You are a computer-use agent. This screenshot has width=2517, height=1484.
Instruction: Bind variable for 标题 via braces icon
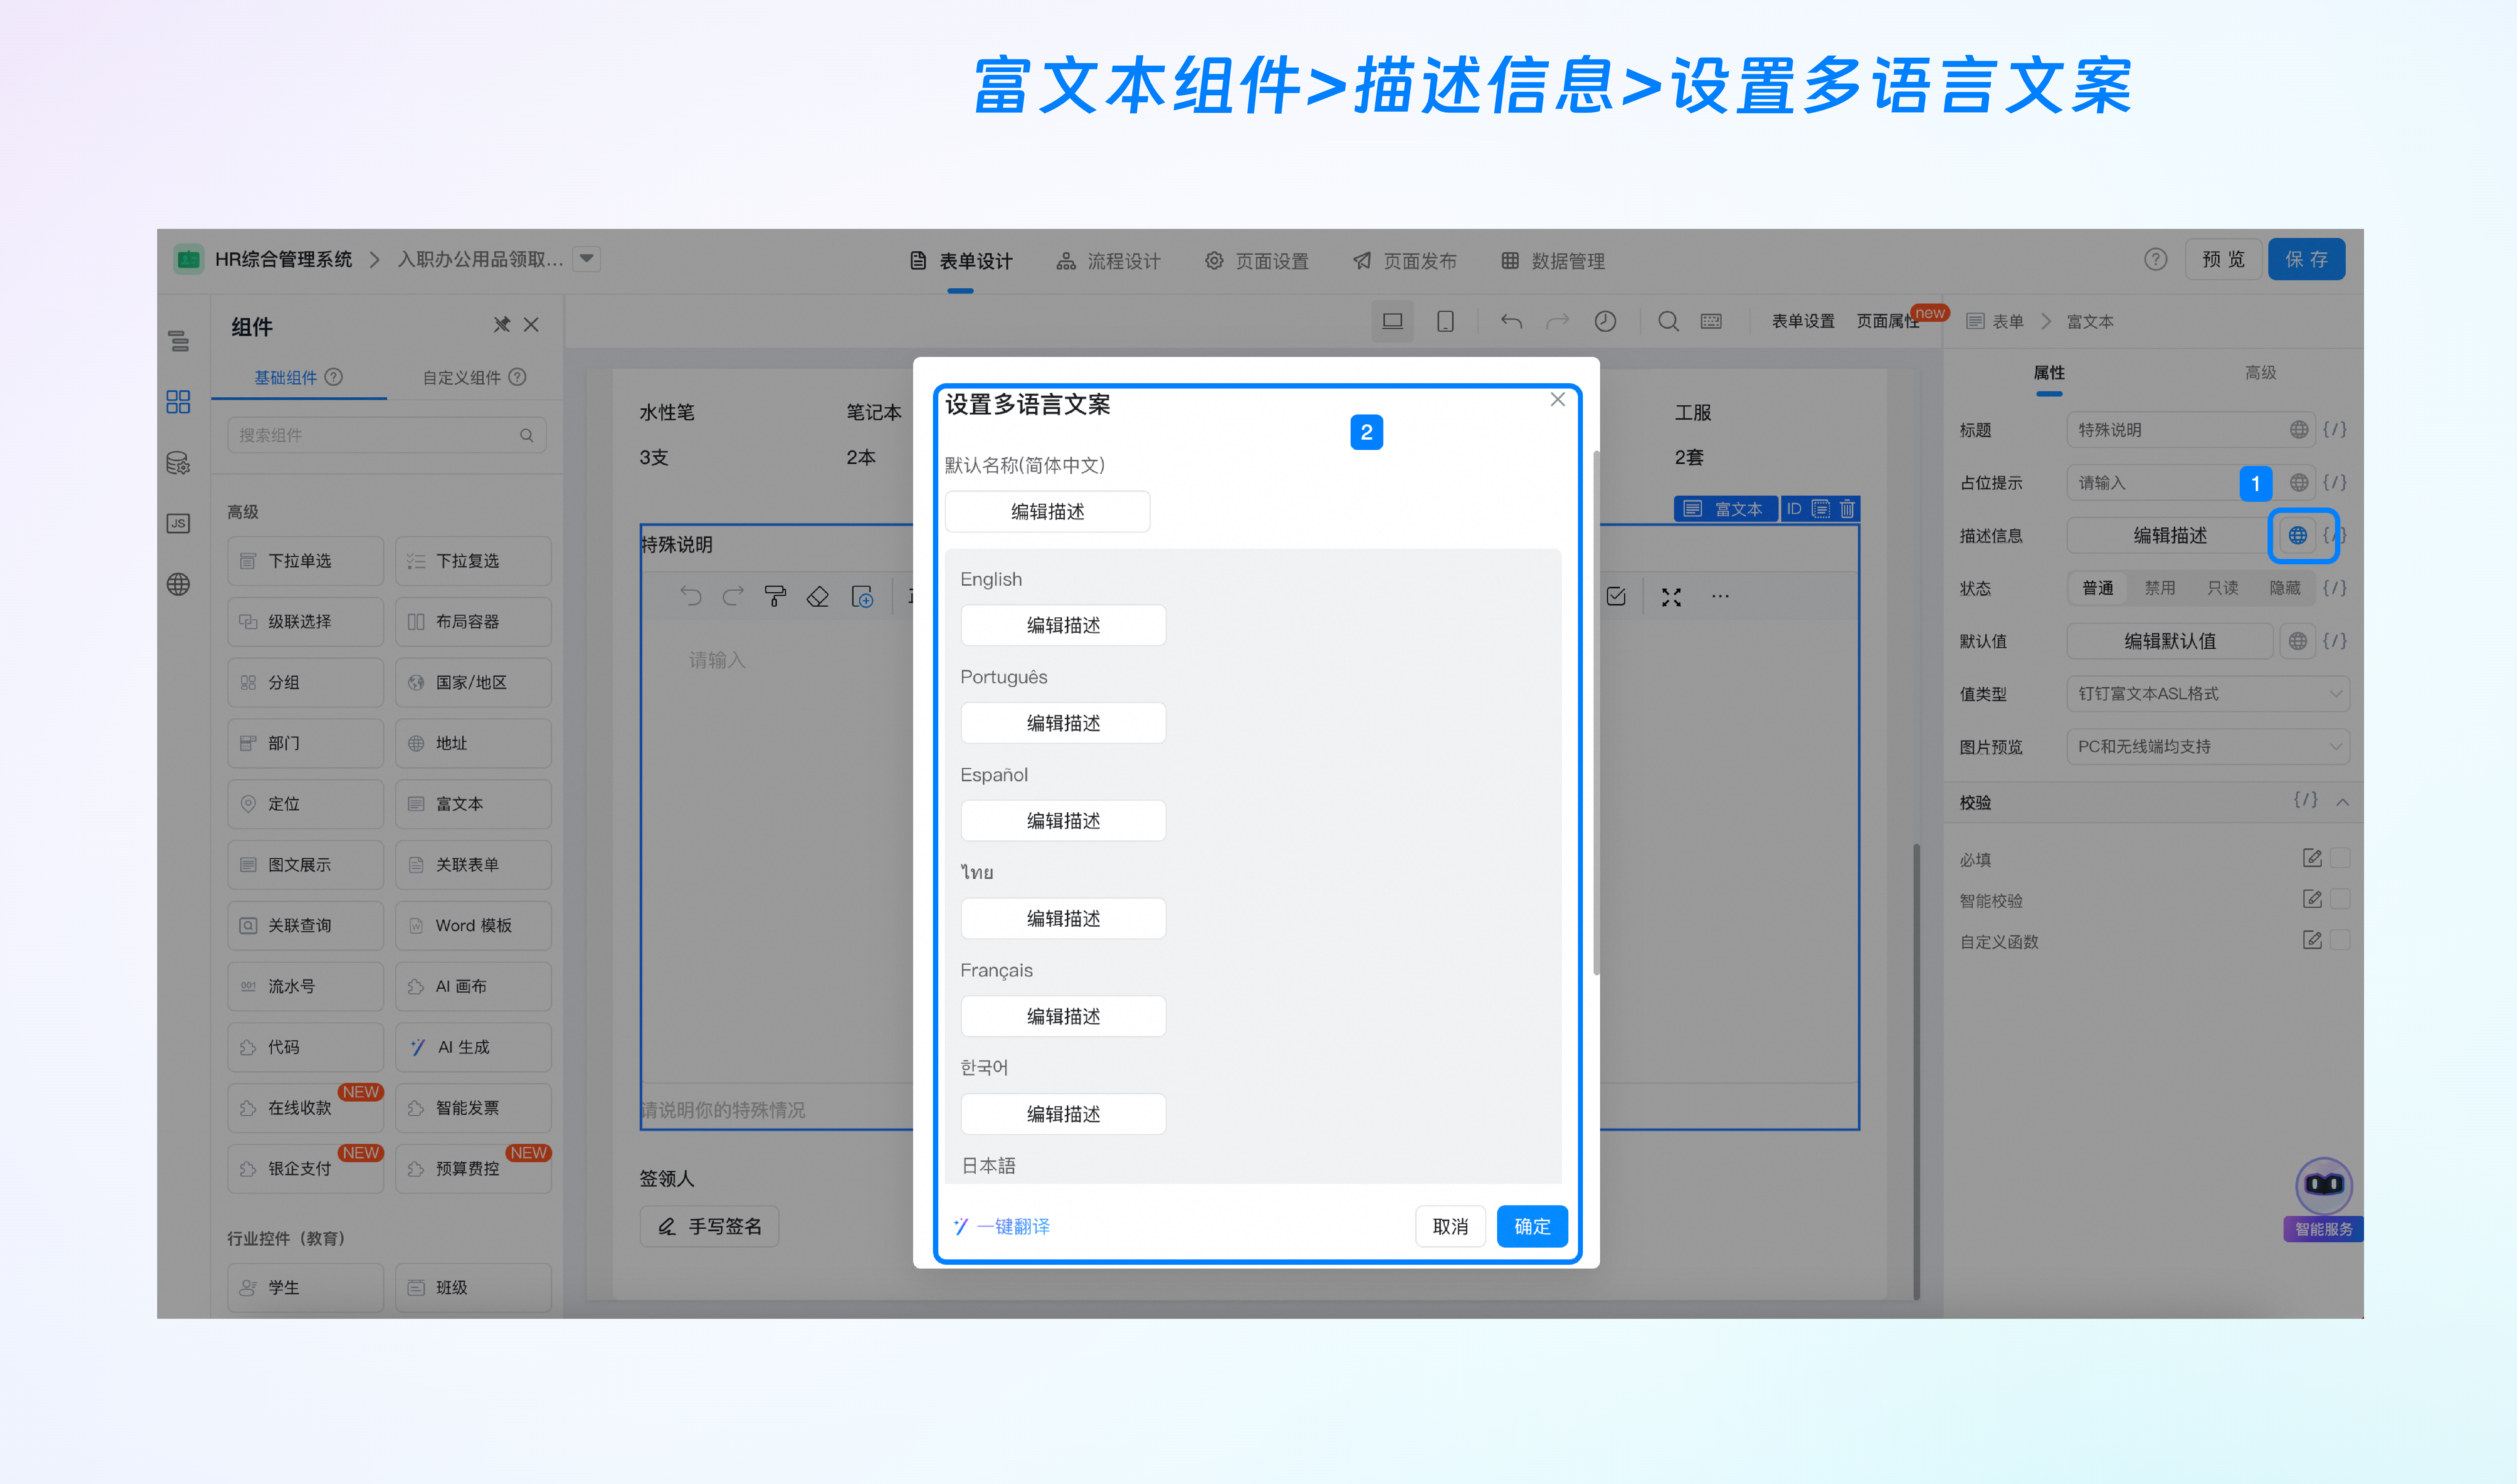click(2335, 430)
